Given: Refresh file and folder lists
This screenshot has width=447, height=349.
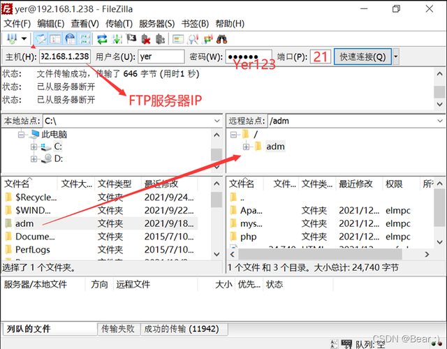Looking at the screenshot, I should pos(102,39).
